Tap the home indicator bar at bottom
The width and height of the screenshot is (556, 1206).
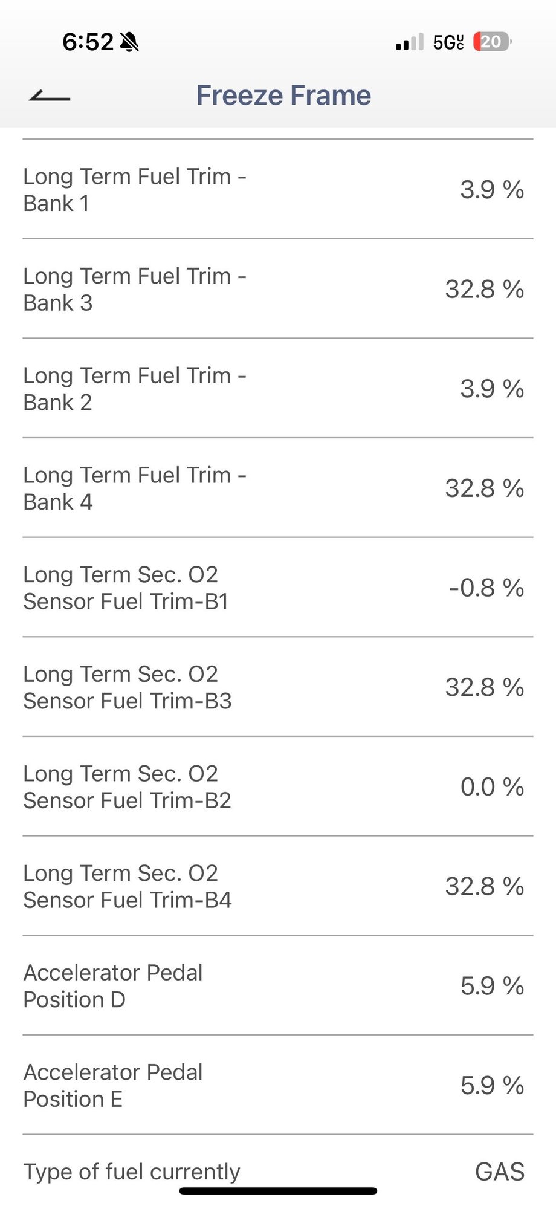pyautogui.click(x=278, y=1191)
